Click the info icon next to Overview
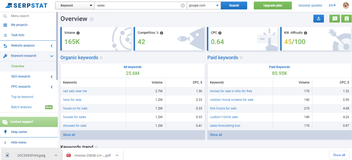The height and width of the screenshot is (160, 352). point(91,19)
